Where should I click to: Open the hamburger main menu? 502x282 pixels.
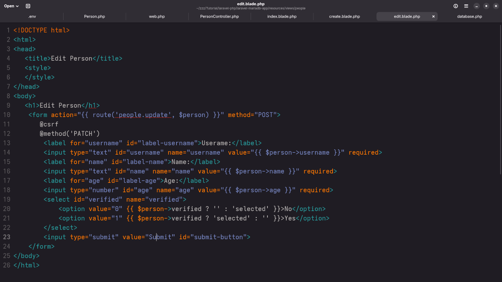click(x=466, y=6)
